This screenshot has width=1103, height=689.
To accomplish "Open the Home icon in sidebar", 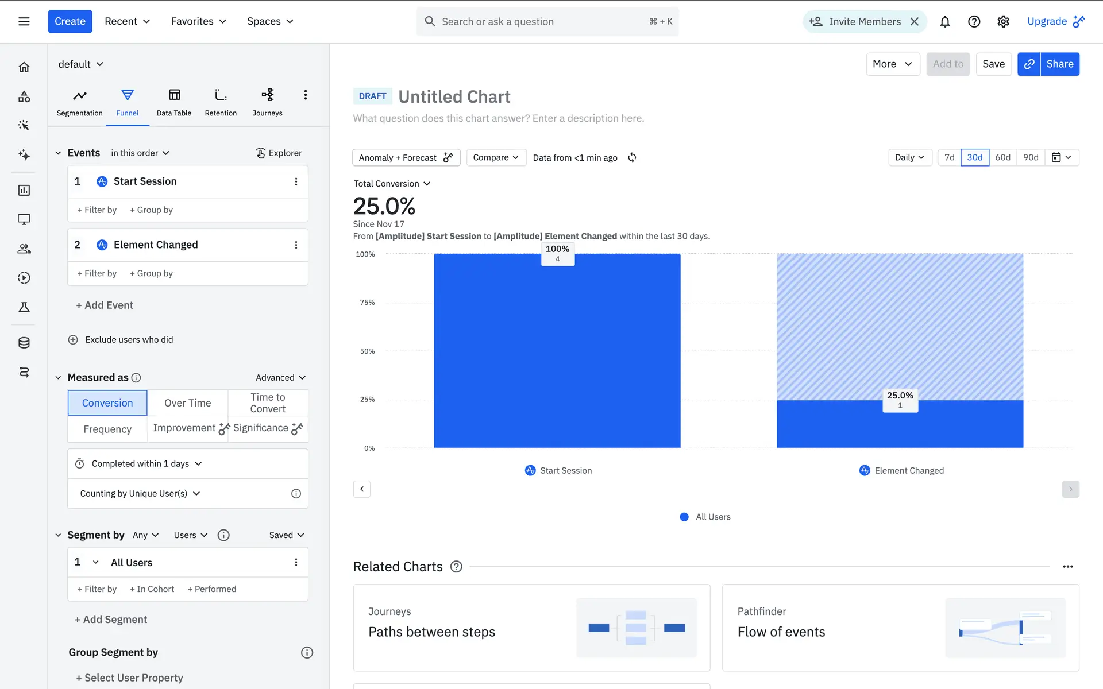I will pyautogui.click(x=24, y=67).
